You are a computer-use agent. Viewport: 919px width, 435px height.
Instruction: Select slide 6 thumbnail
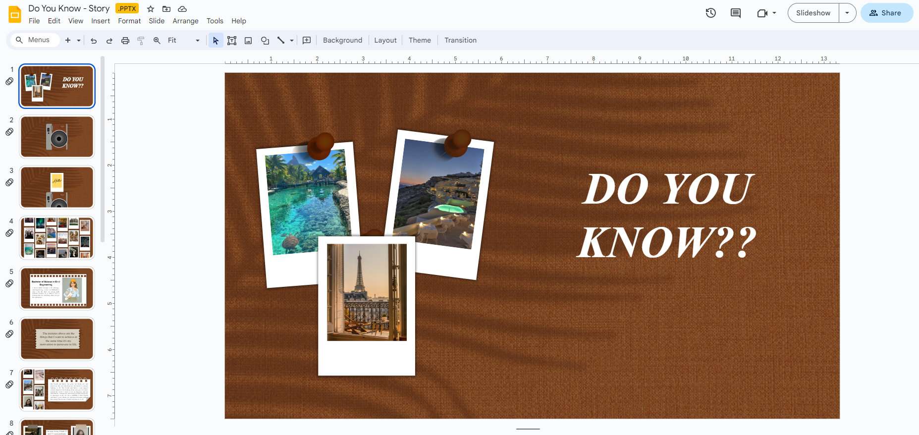57,339
